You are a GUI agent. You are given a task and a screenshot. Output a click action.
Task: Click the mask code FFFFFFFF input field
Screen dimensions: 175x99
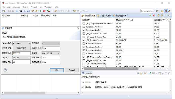point(22,53)
